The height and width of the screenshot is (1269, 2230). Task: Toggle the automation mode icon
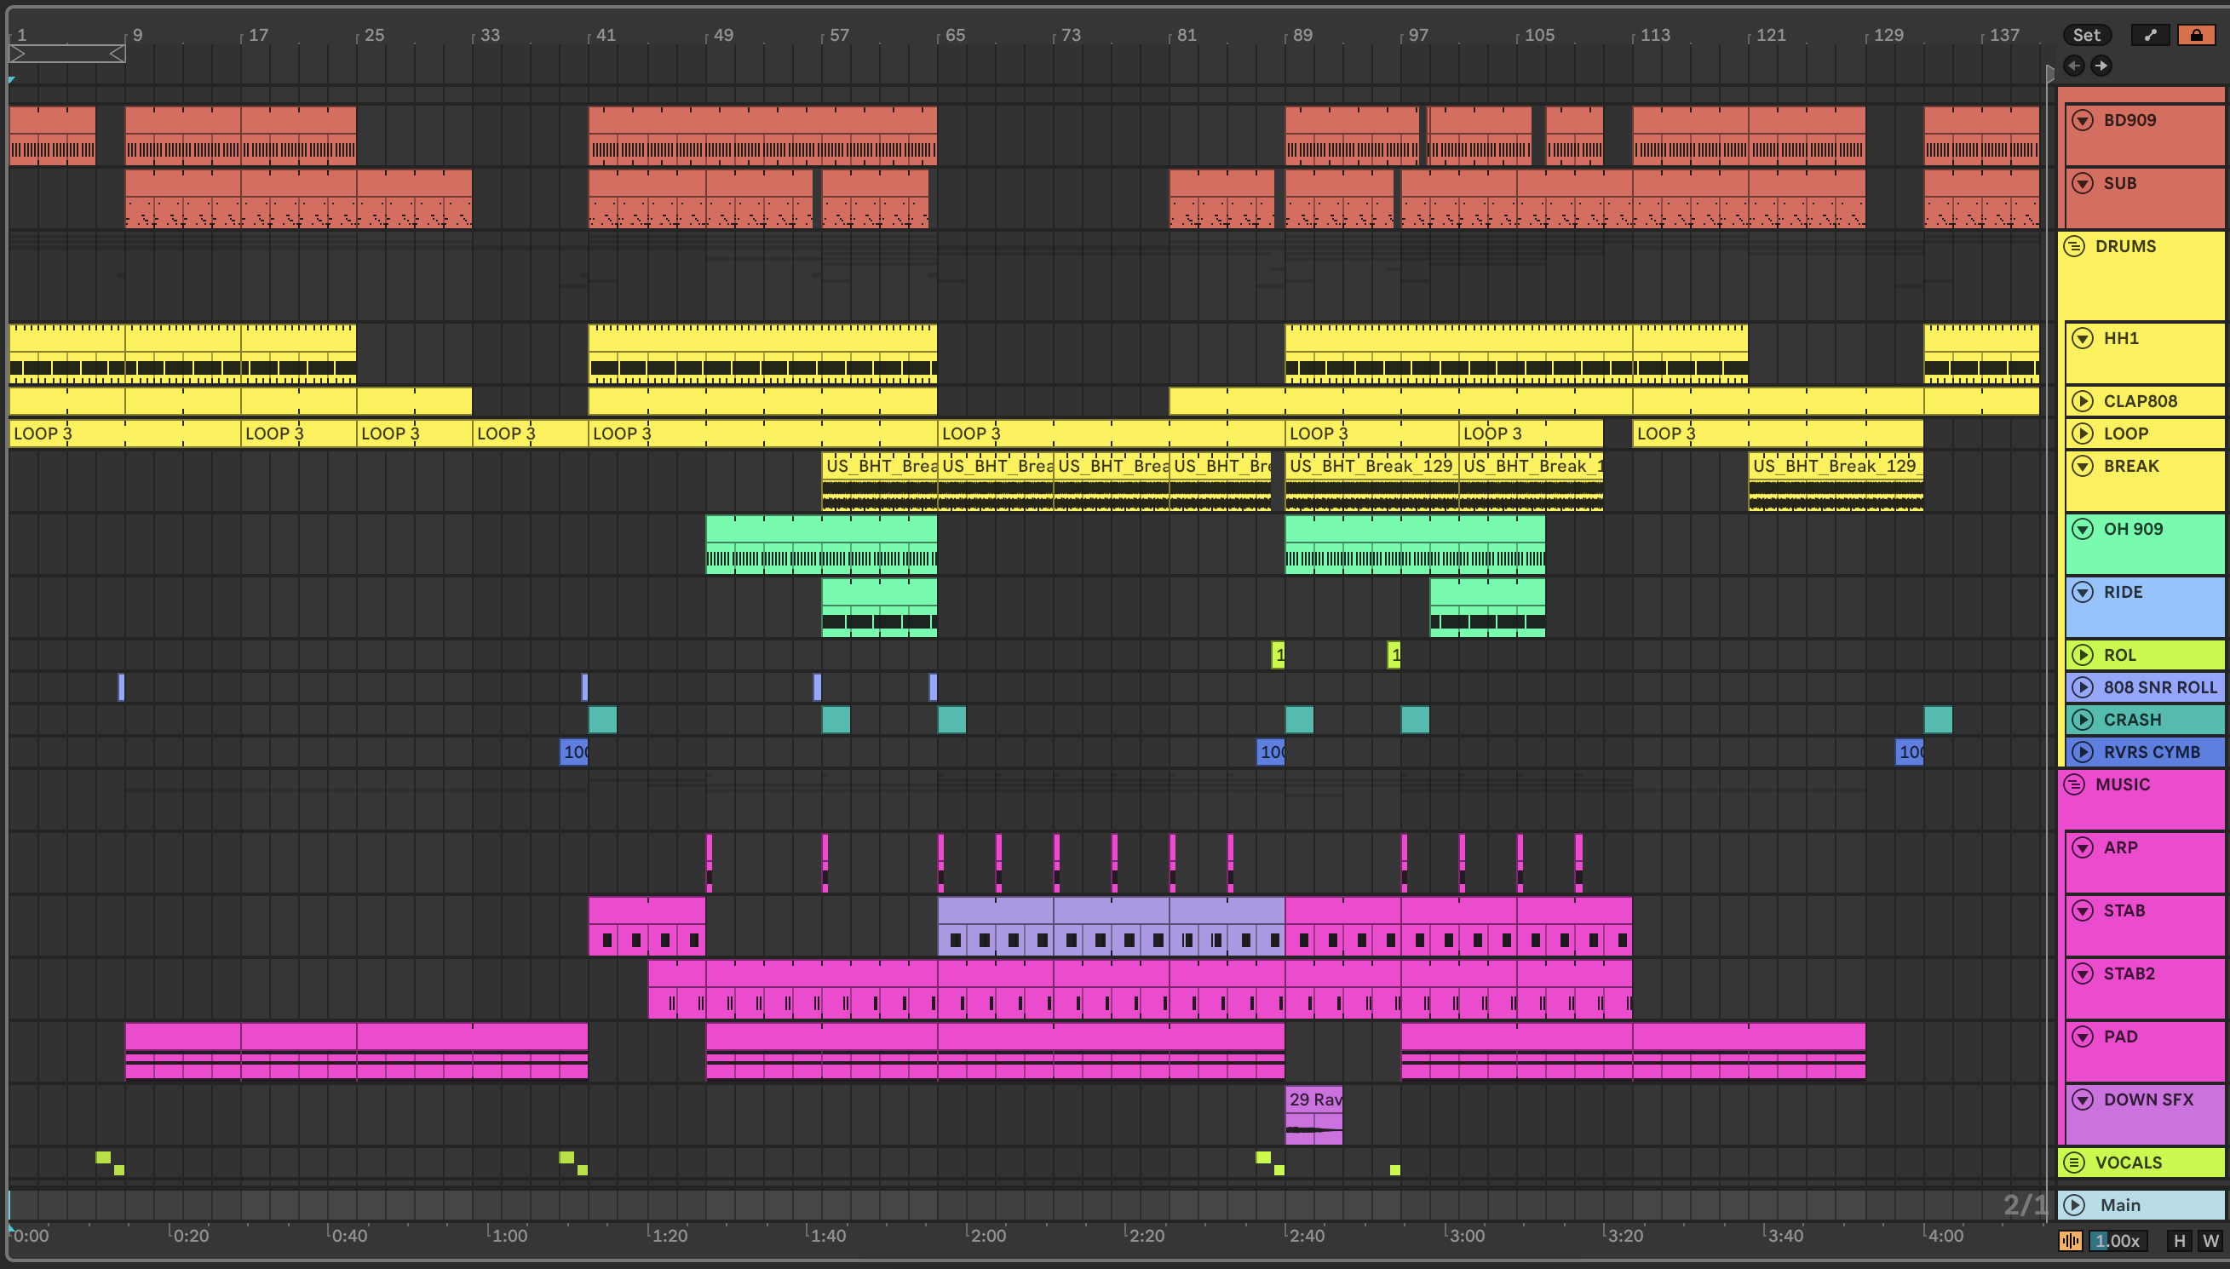tap(2150, 35)
